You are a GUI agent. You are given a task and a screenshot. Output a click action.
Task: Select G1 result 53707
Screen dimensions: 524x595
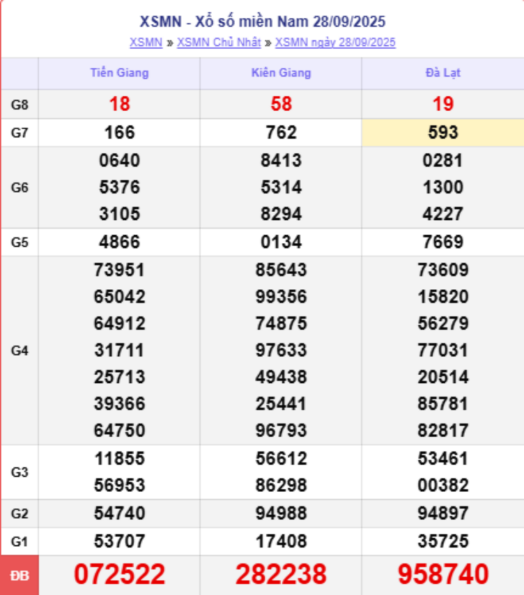[119, 541]
